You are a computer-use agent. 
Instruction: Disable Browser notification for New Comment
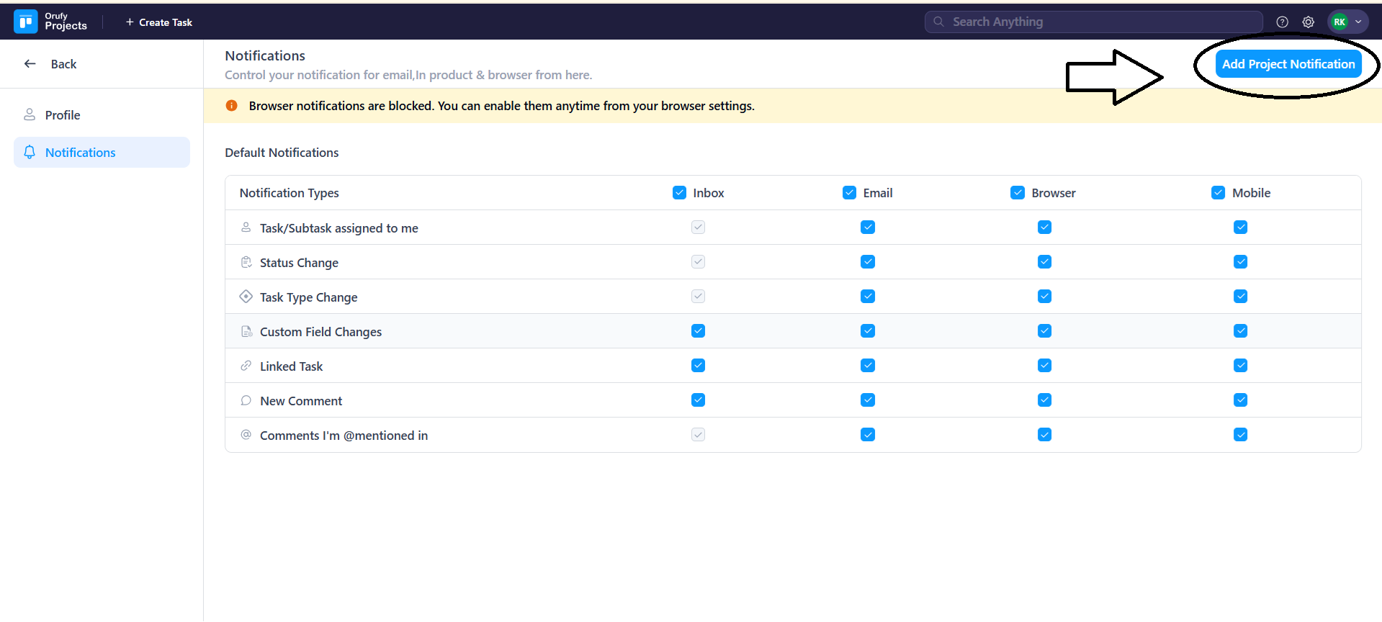(x=1044, y=400)
